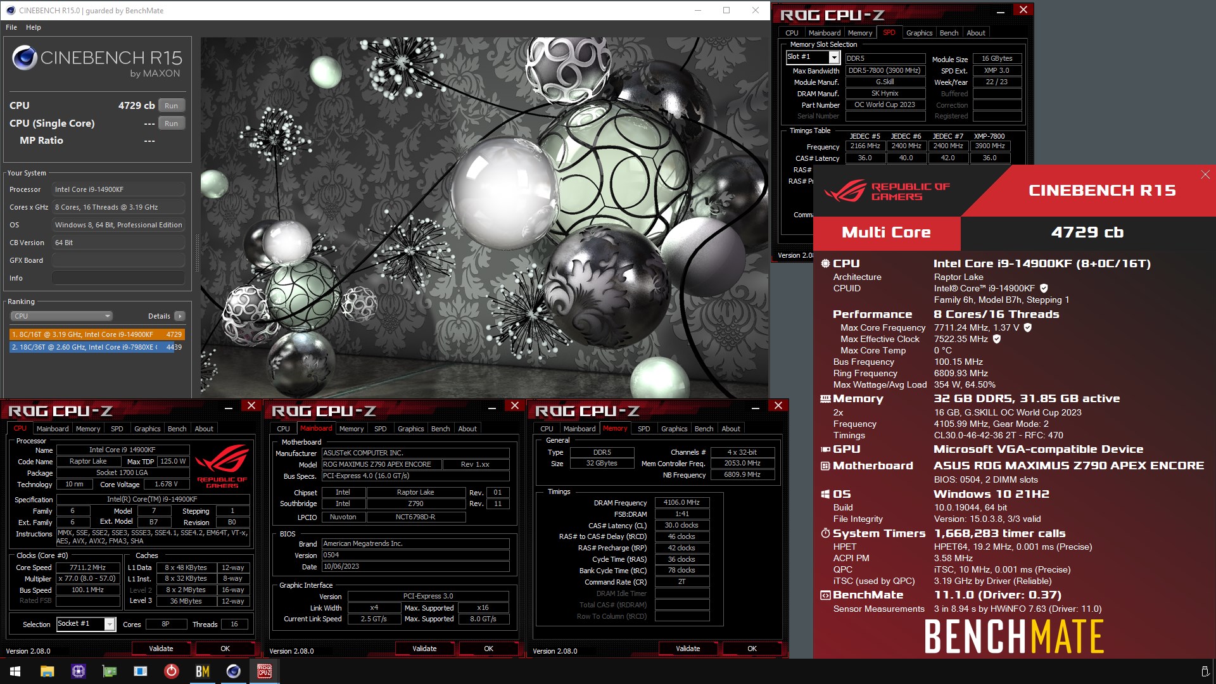The height and width of the screenshot is (684, 1216).
Task: Expand ranking Details arrow button
Action: click(180, 316)
